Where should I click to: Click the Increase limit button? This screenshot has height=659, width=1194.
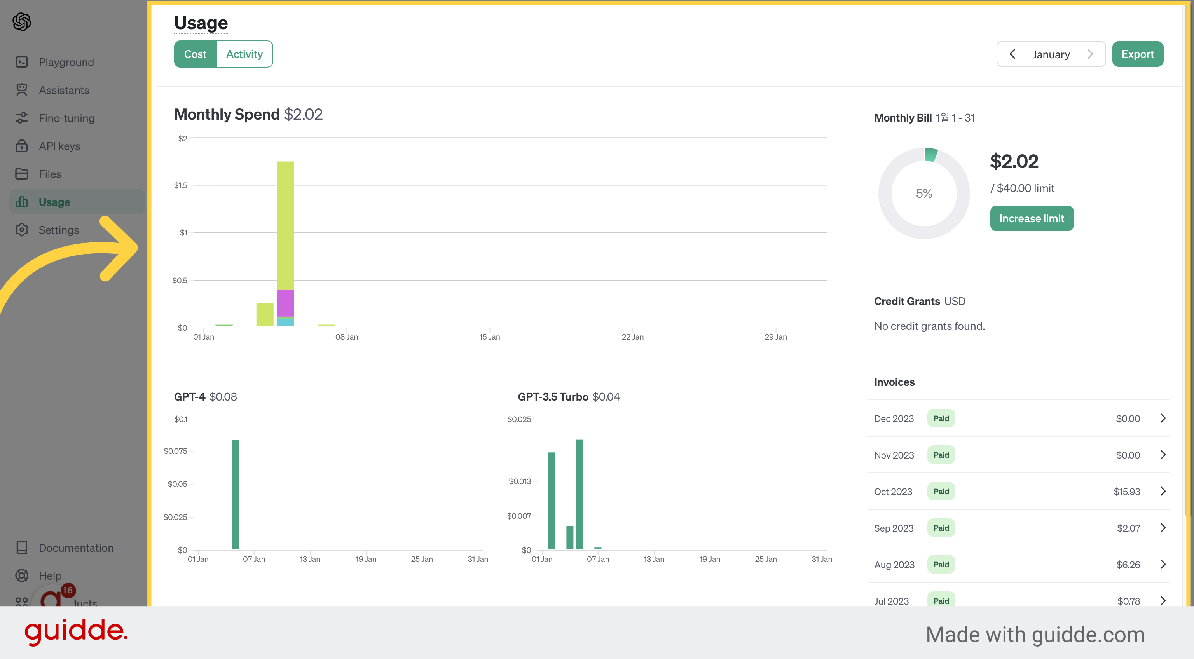pyautogui.click(x=1032, y=218)
